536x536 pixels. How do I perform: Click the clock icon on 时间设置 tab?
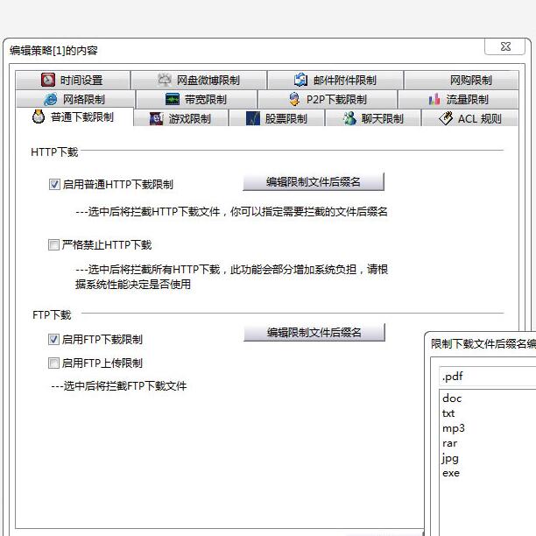click(x=48, y=80)
